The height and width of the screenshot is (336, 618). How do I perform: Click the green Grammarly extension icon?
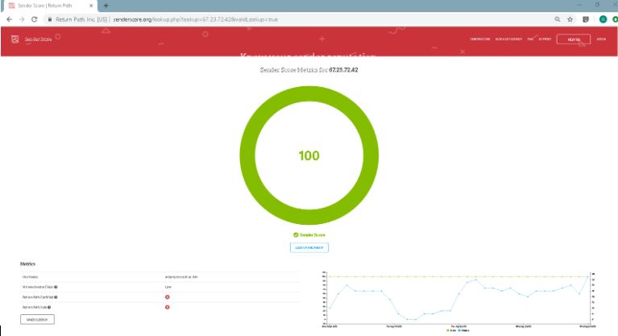tap(603, 19)
